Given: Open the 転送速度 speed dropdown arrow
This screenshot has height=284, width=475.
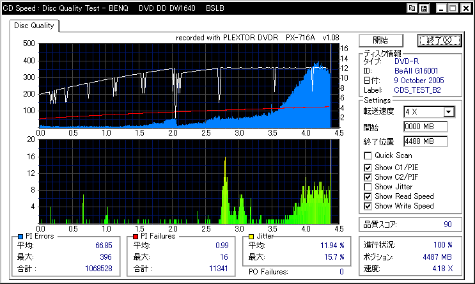Looking at the screenshot, I should pos(449,112).
